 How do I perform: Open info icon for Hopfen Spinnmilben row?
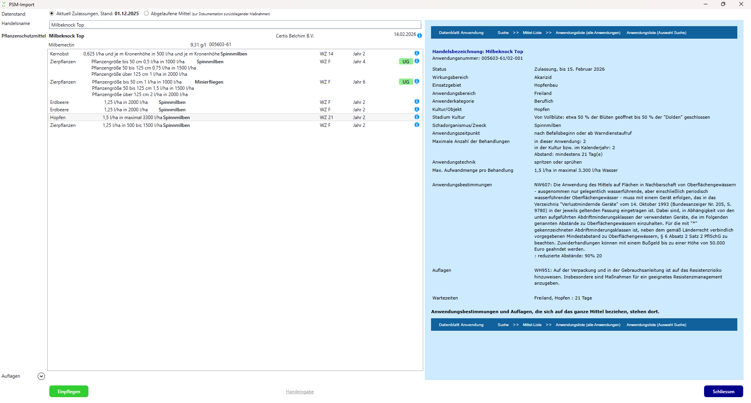pyautogui.click(x=417, y=117)
